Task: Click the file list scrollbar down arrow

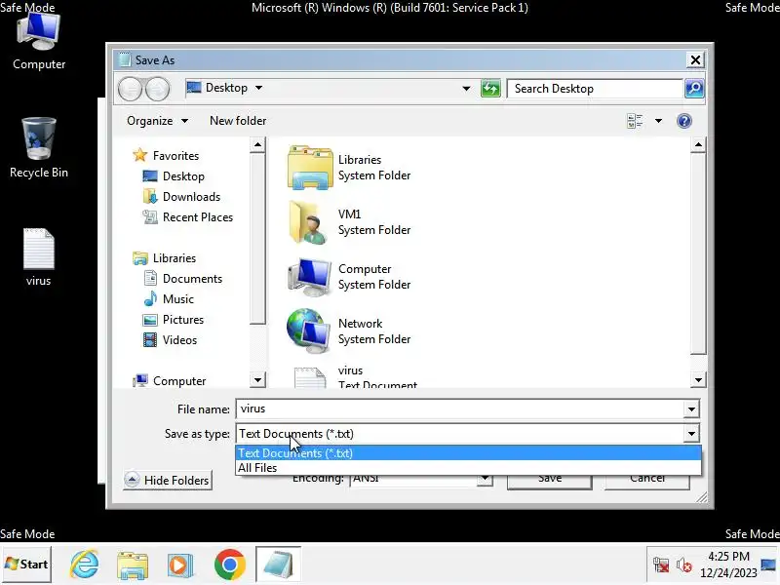Action: [698, 380]
